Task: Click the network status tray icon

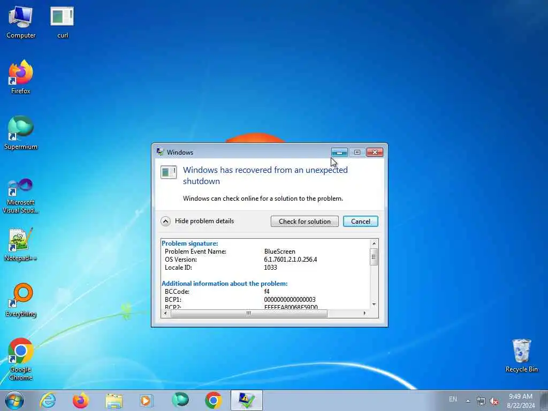Action: pyautogui.click(x=481, y=401)
